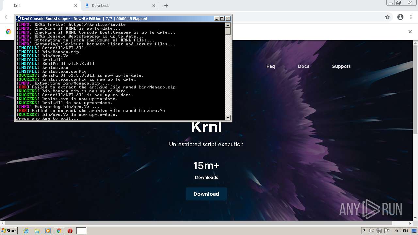Open the Chrome three-dot menu
The width and height of the screenshot is (418, 235).
pyautogui.click(x=411, y=17)
